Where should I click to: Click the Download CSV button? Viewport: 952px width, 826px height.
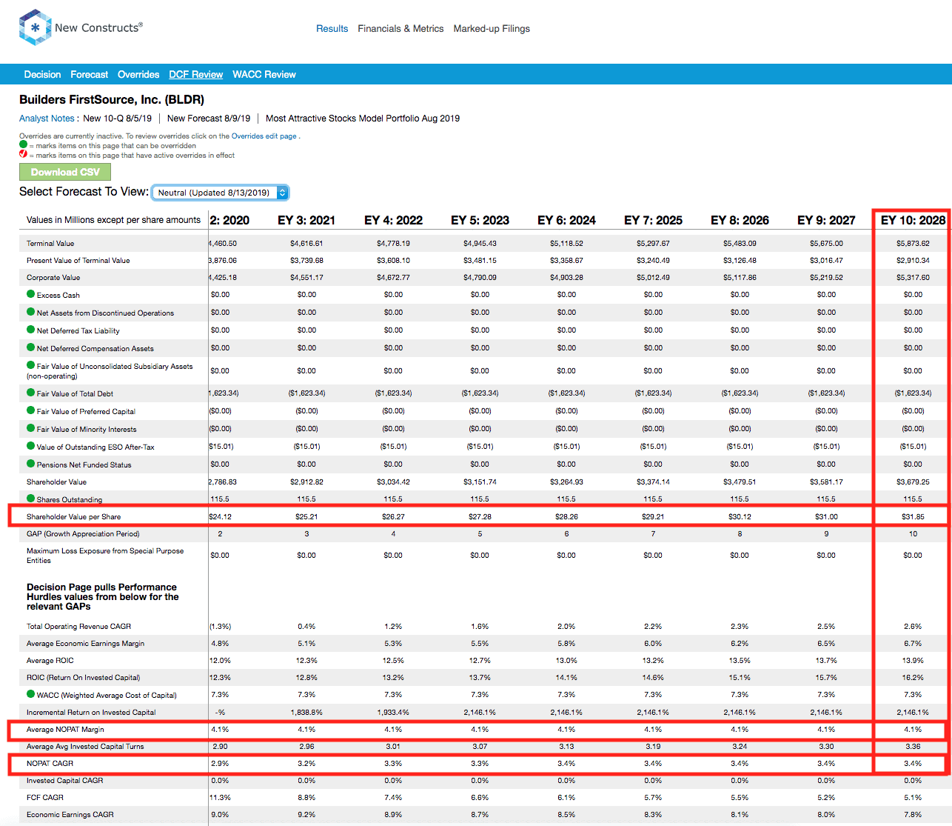click(65, 172)
